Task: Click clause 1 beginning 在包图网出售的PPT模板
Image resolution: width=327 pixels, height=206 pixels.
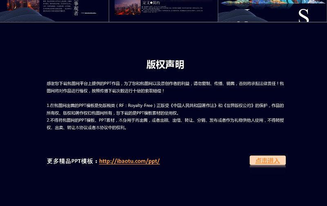Action: [x=165, y=109]
